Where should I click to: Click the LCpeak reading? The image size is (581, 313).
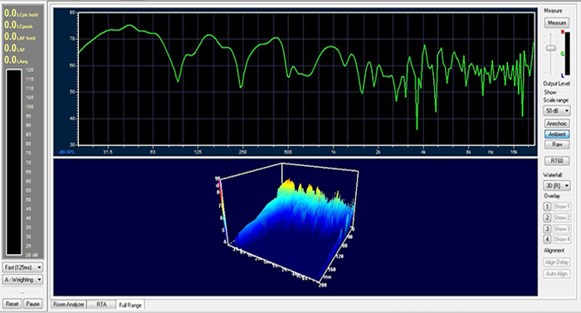(18, 25)
